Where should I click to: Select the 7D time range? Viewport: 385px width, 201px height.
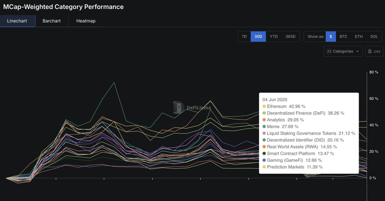pos(244,37)
